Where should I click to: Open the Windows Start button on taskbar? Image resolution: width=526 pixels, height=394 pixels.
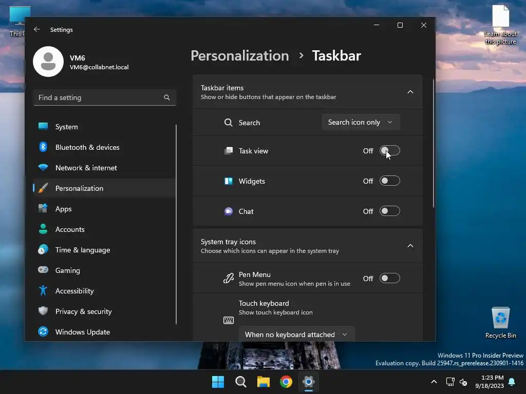(x=218, y=382)
